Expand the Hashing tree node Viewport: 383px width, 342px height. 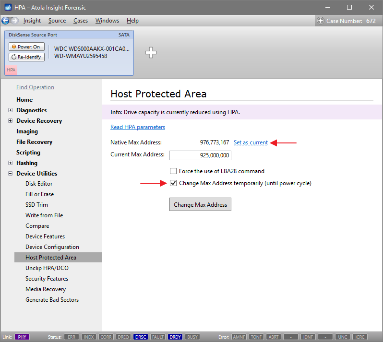pyautogui.click(x=11, y=163)
